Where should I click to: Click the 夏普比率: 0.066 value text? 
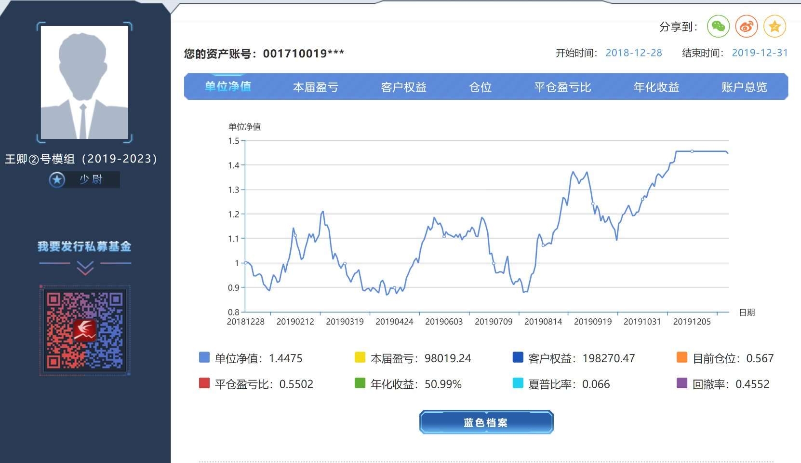pyautogui.click(x=569, y=384)
